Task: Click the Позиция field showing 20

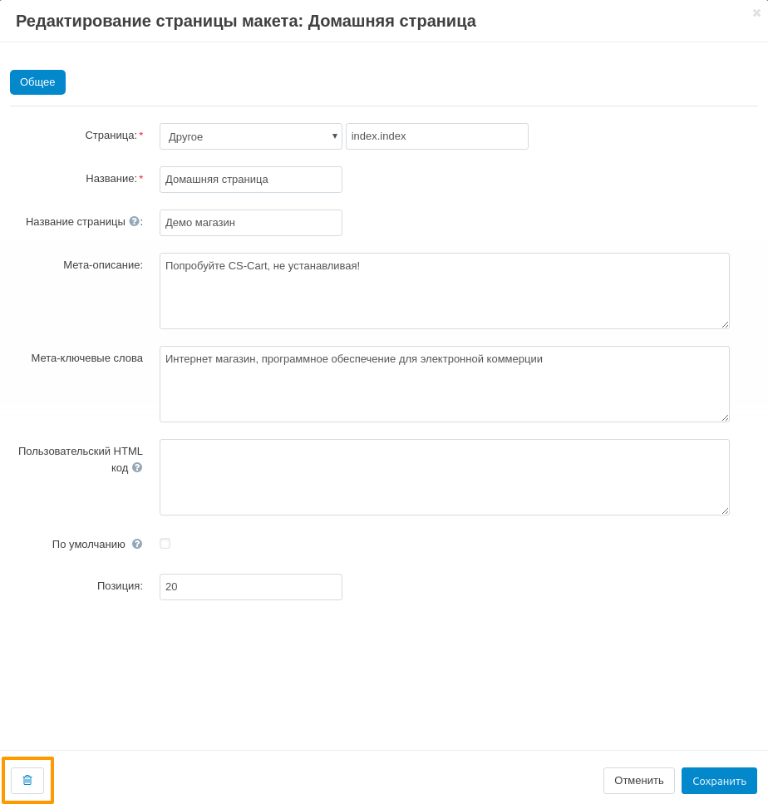Action: pyautogui.click(x=250, y=587)
